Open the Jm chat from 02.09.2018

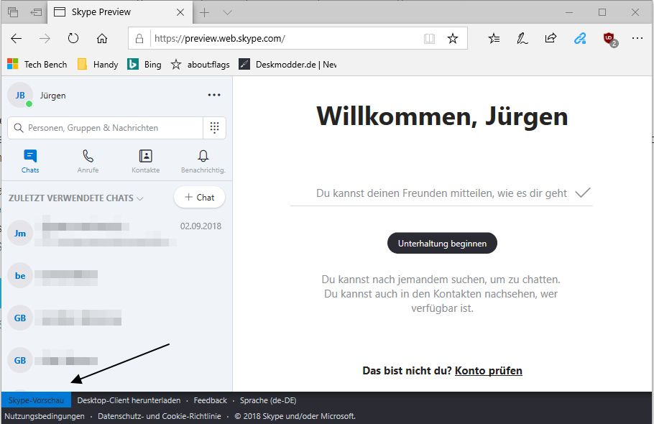[x=116, y=233]
